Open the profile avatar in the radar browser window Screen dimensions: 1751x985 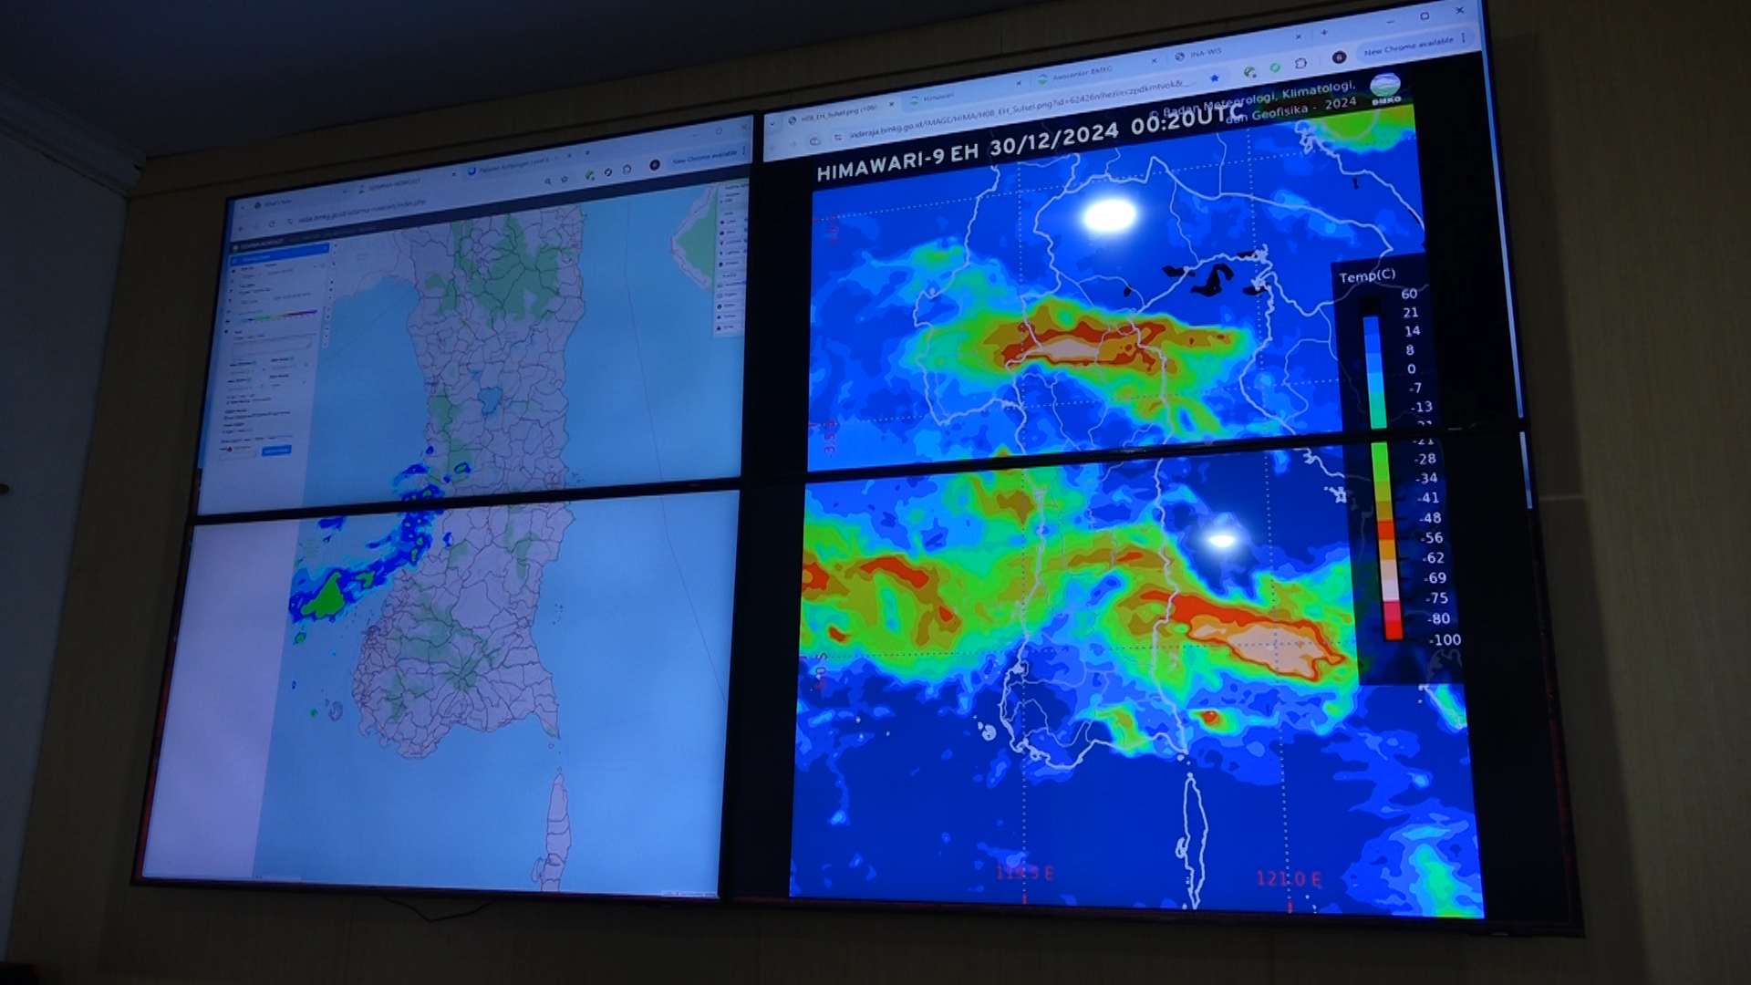(x=654, y=164)
